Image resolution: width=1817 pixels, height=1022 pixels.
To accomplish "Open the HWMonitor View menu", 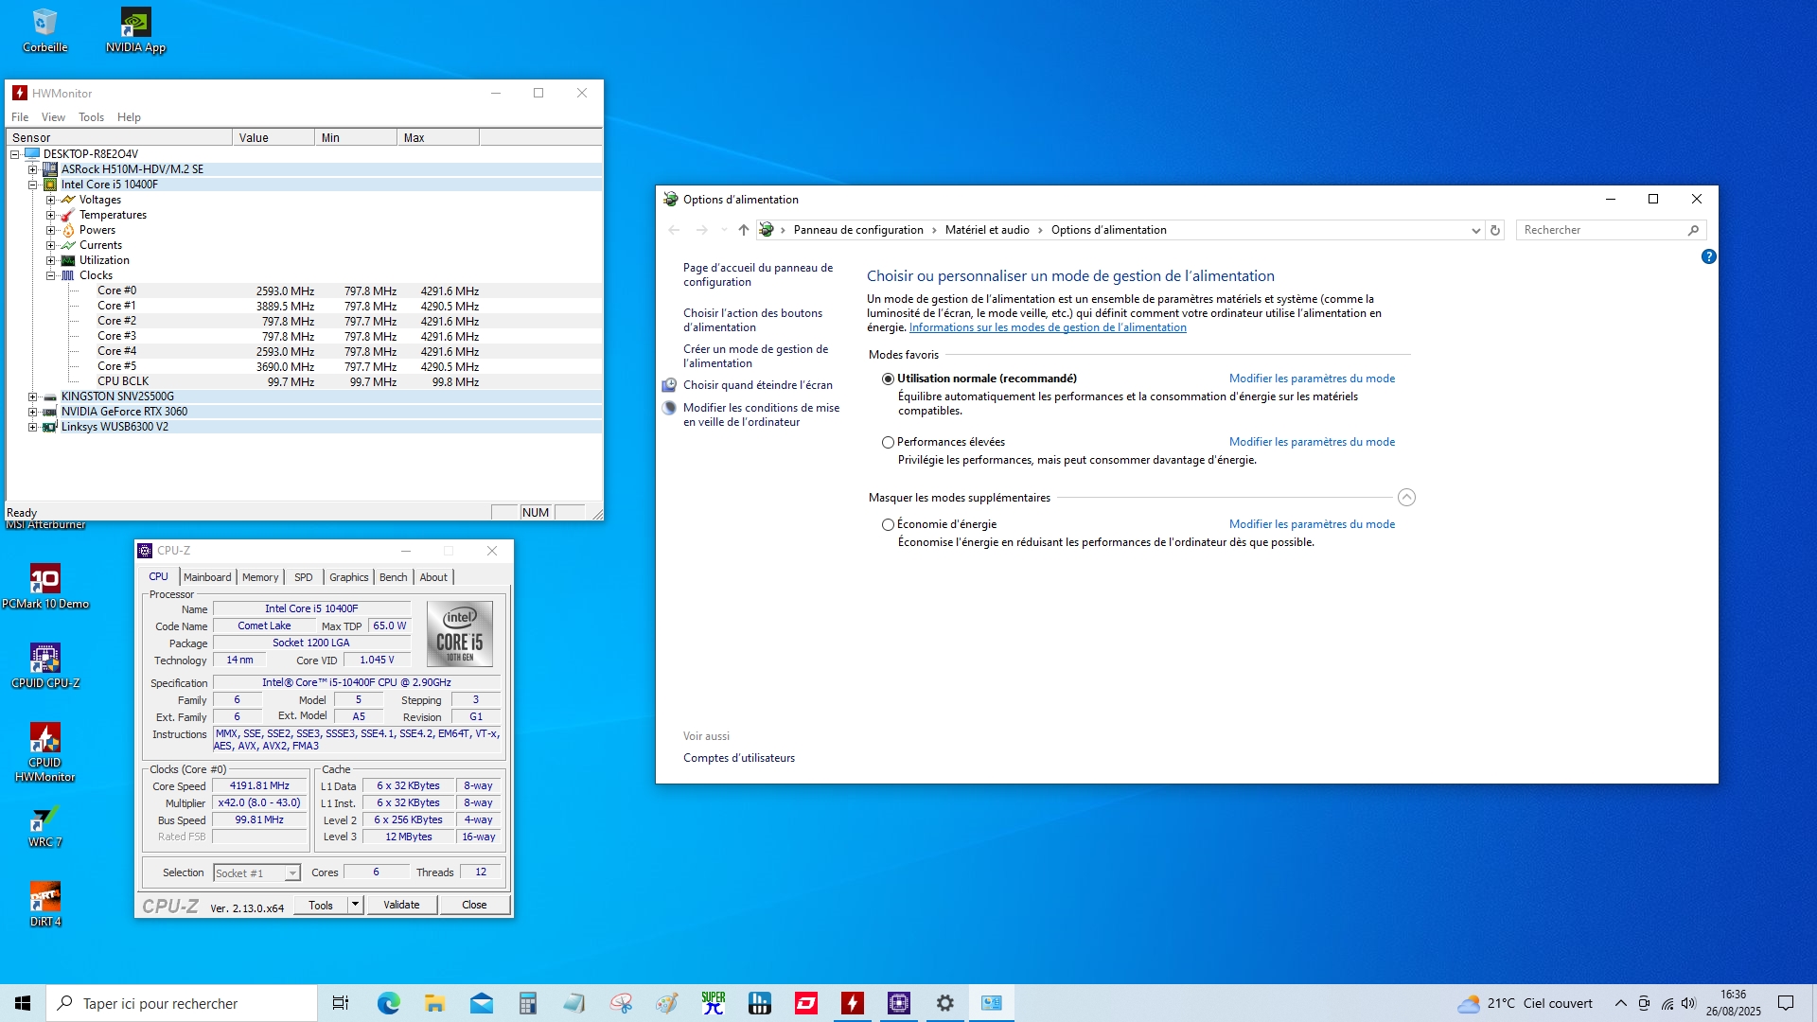I will click(53, 117).
